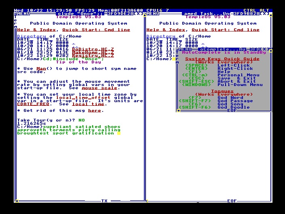Viewport: 285px width, 214px height.
Task: Close the right terminal window with [X]
Action: [264, 14]
